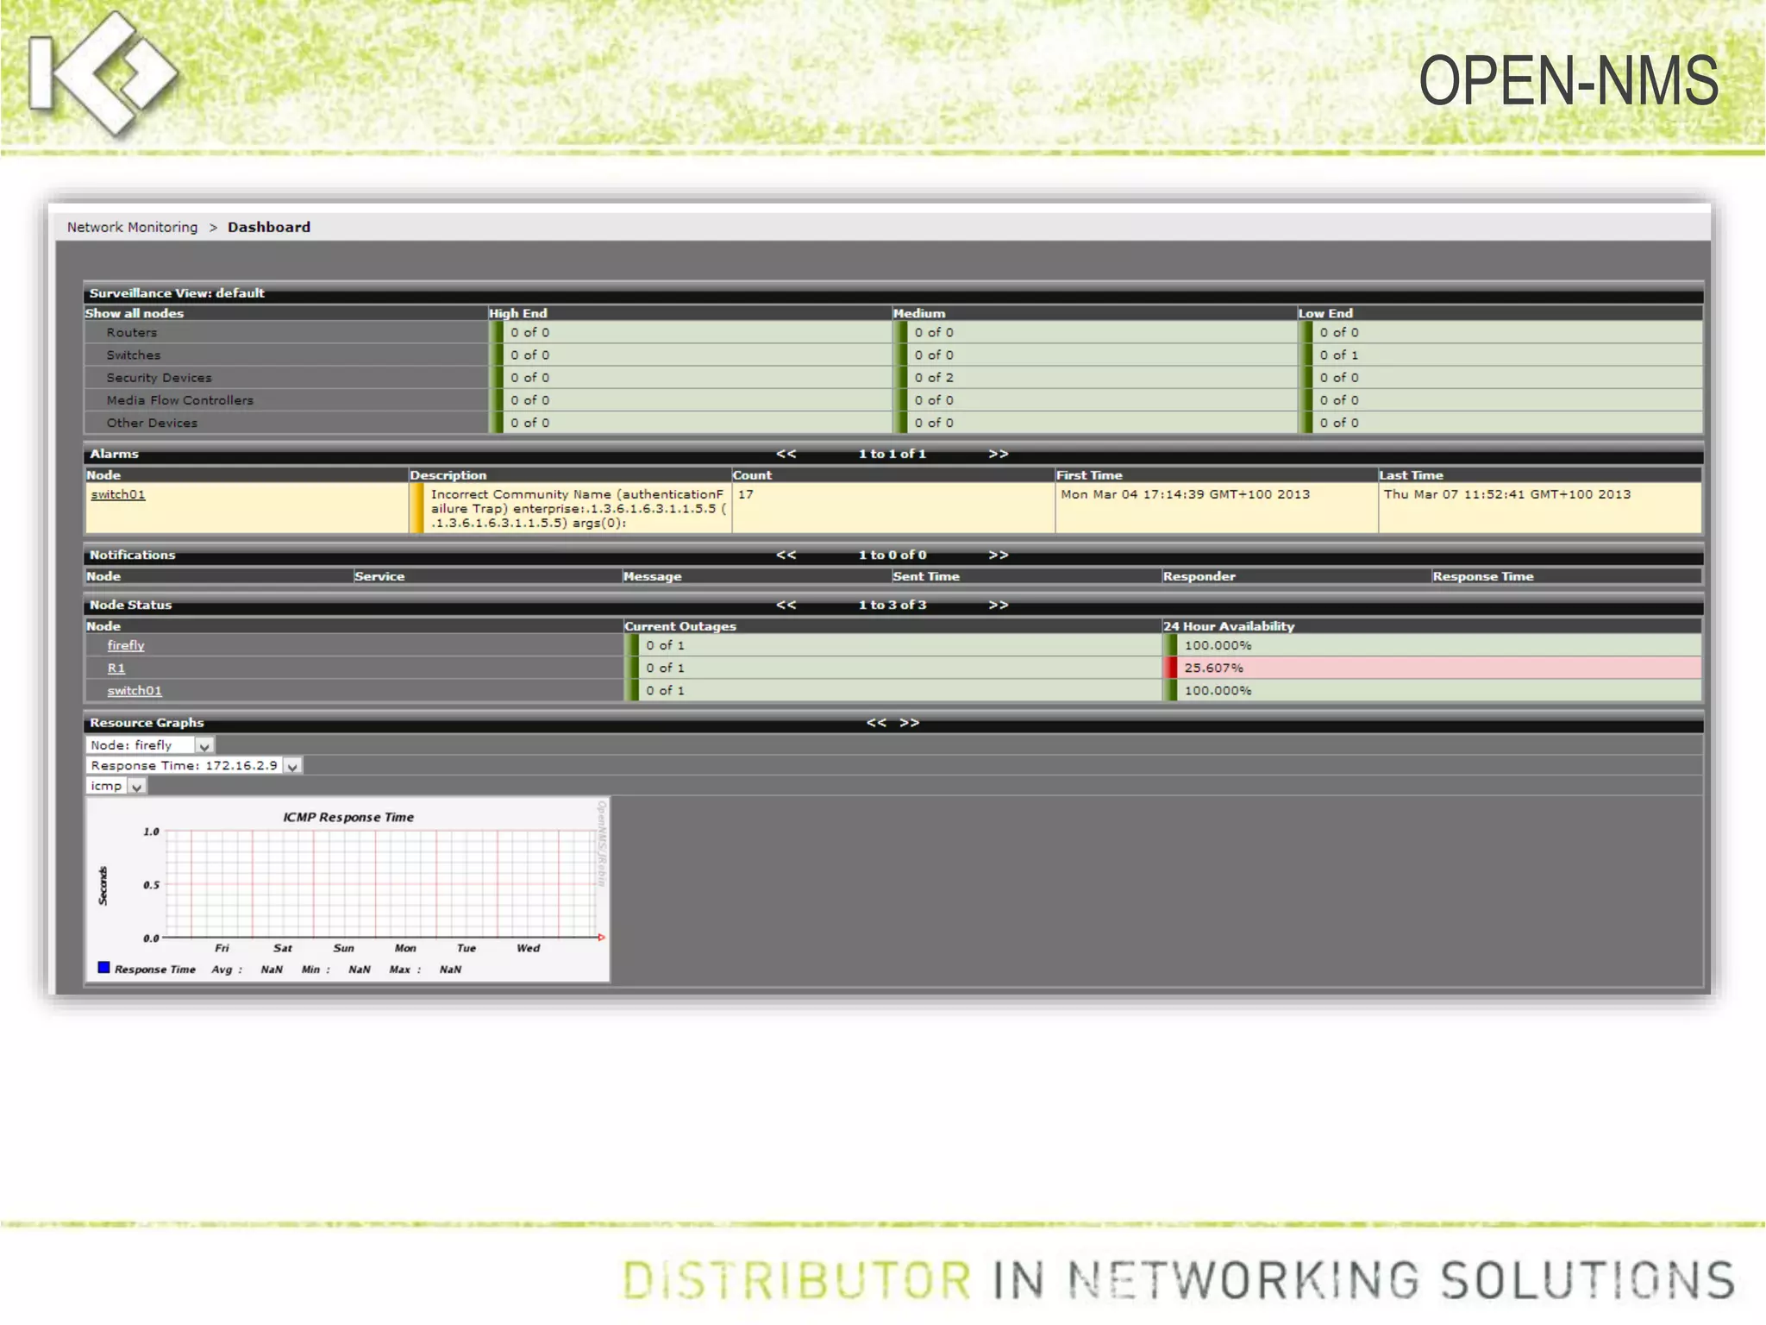Screen dimensions: 1766x1325
Task: Go to next page of Alarms
Action: click(x=998, y=454)
